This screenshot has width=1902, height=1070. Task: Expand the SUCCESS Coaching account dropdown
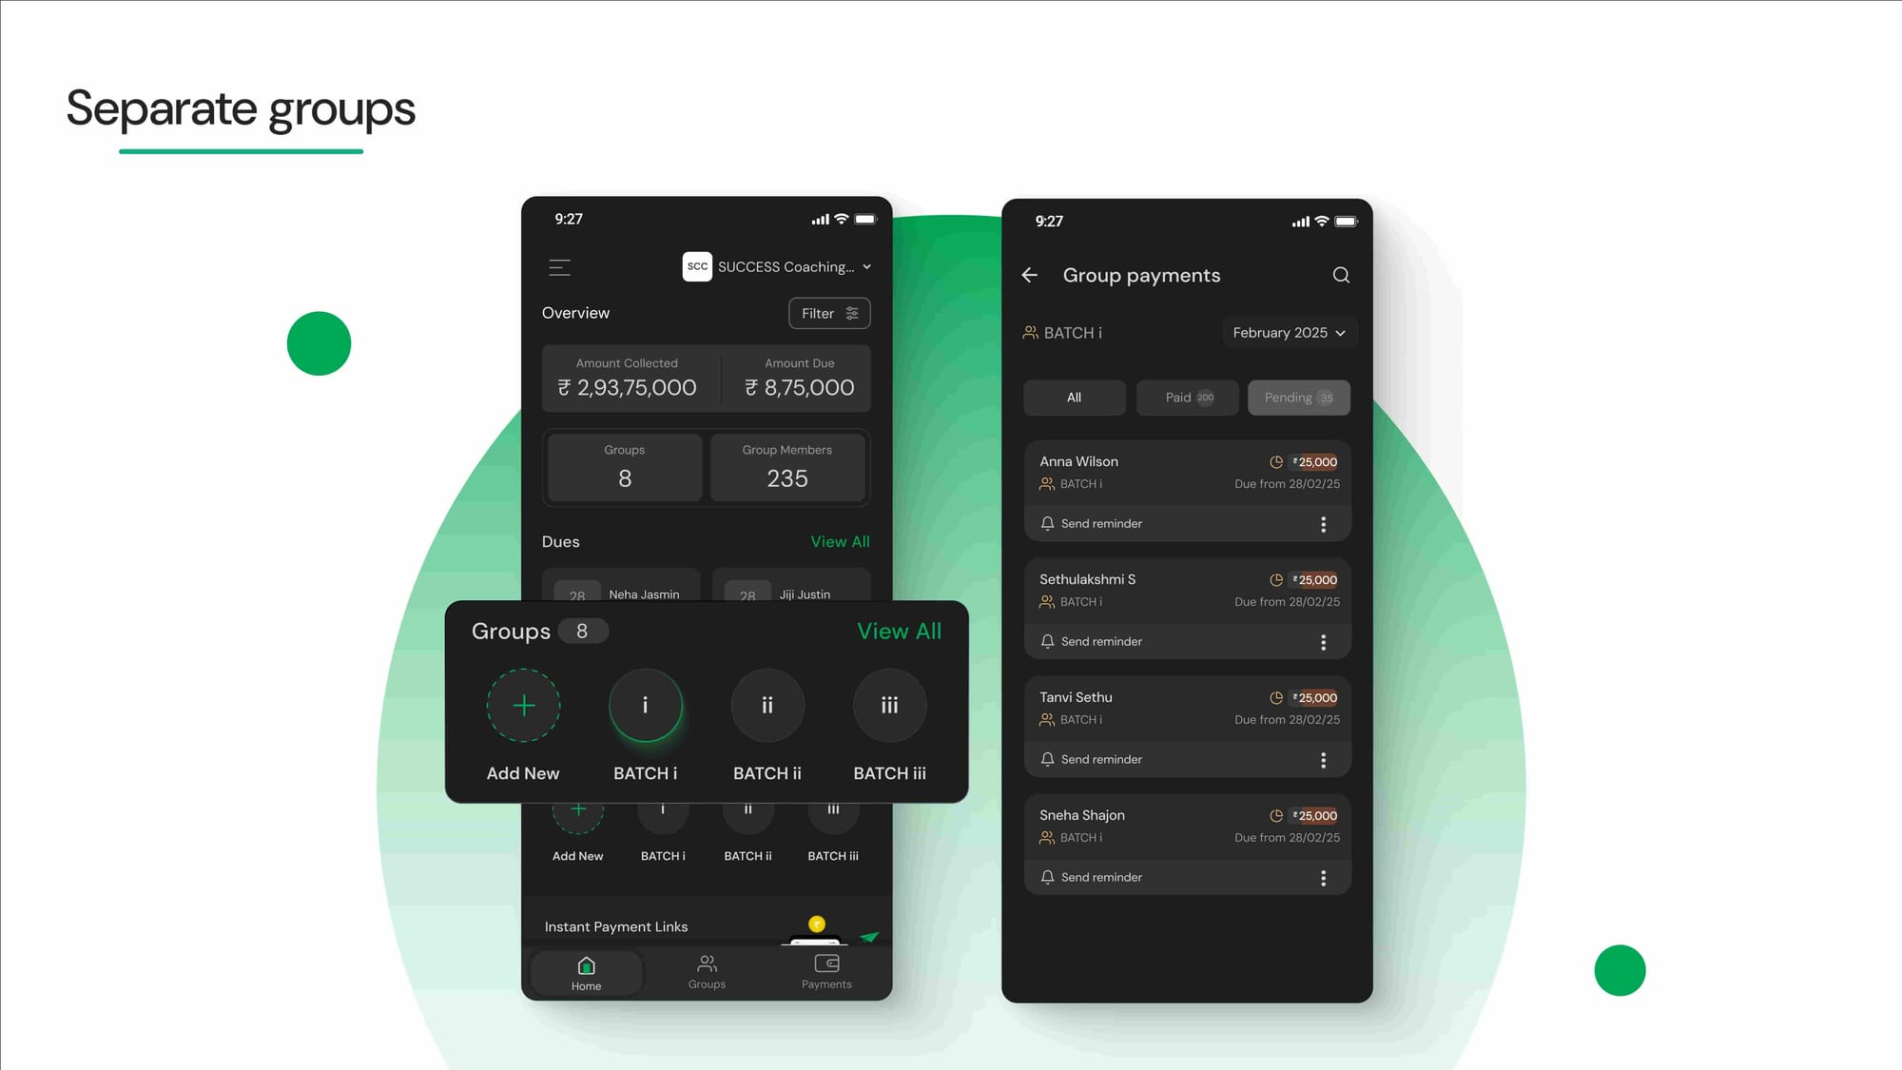click(866, 266)
